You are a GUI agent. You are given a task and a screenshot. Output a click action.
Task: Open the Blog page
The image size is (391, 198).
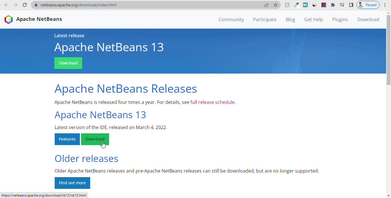point(290,19)
